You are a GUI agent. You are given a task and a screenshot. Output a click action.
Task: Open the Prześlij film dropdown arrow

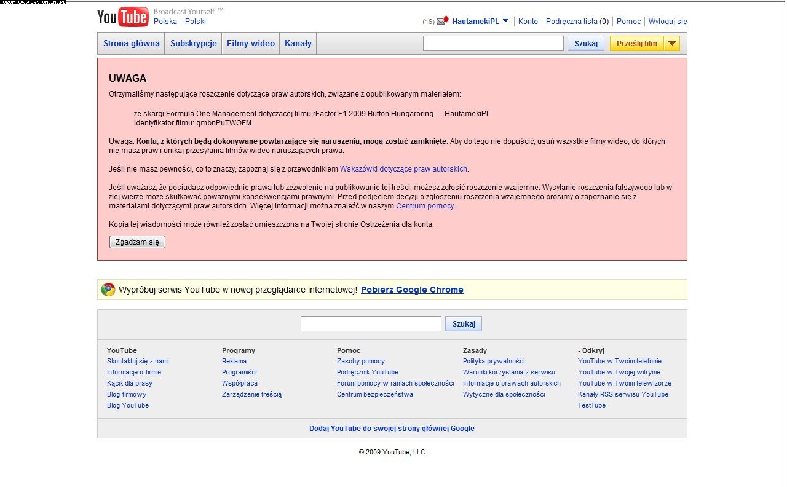(x=672, y=43)
